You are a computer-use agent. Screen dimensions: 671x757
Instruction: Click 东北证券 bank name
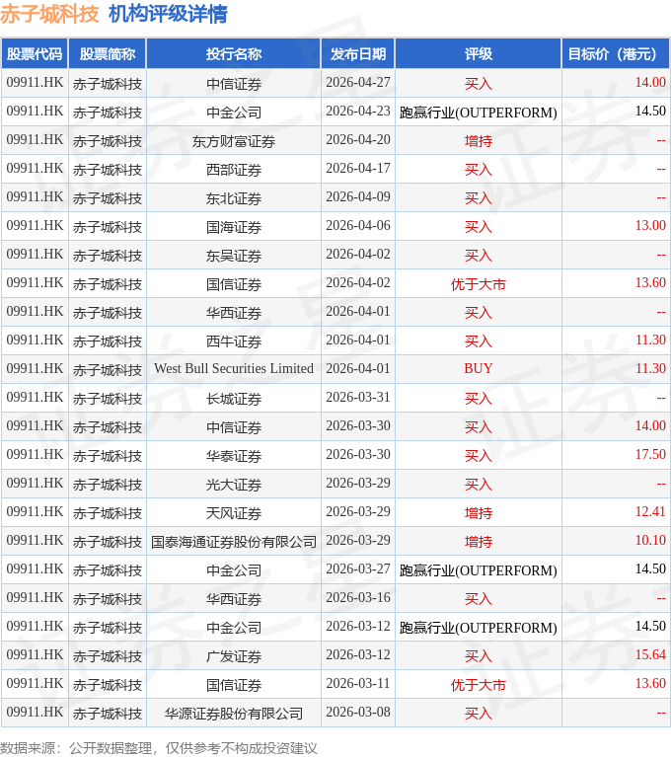click(234, 198)
